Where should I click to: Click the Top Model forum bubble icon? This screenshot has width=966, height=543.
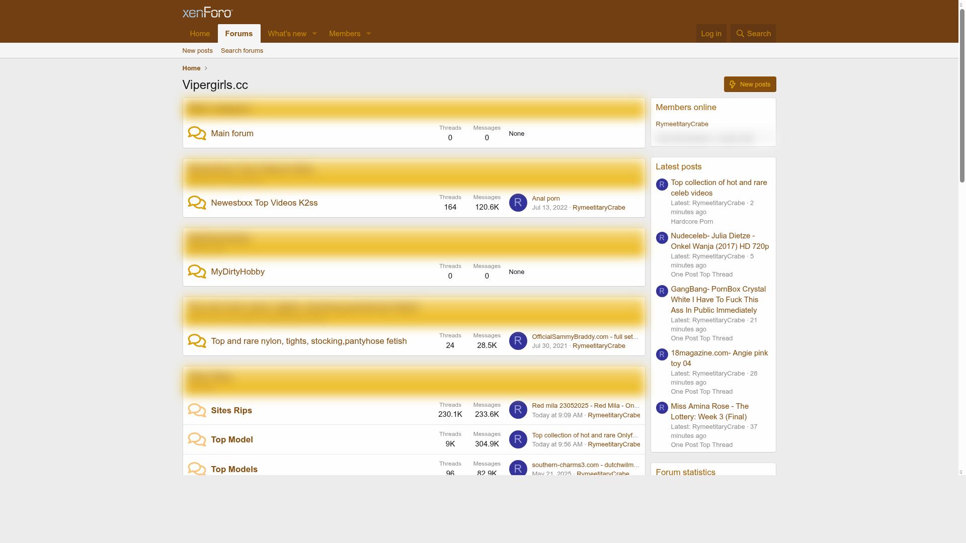tap(197, 439)
